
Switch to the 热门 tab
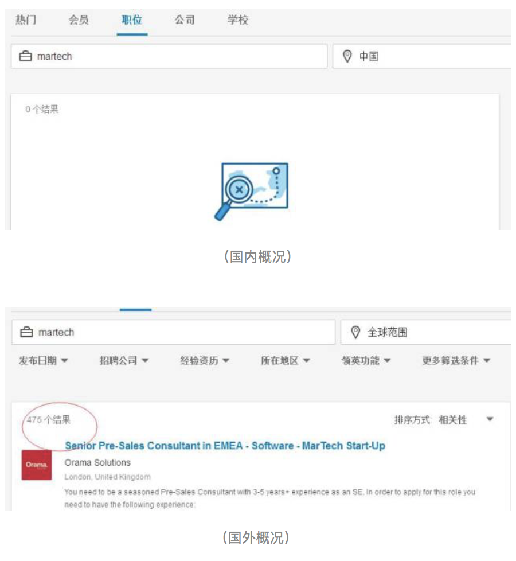26,20
